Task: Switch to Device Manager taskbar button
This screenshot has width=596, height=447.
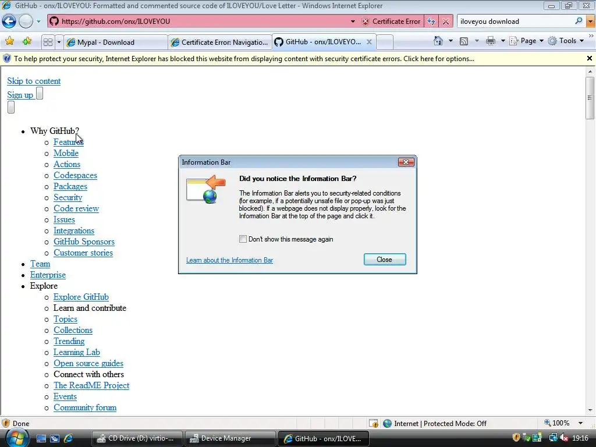Action: 230,438
